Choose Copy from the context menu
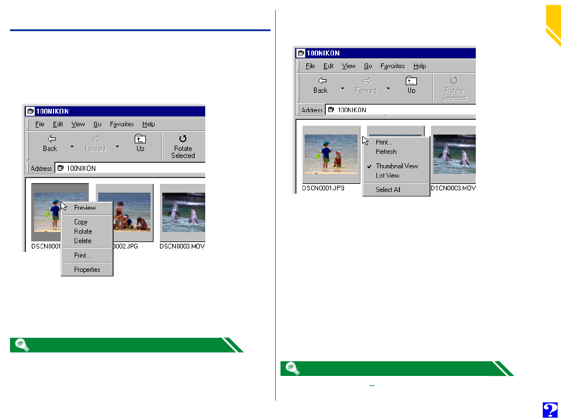Screen dimensions: 561x420 (87, 222)
